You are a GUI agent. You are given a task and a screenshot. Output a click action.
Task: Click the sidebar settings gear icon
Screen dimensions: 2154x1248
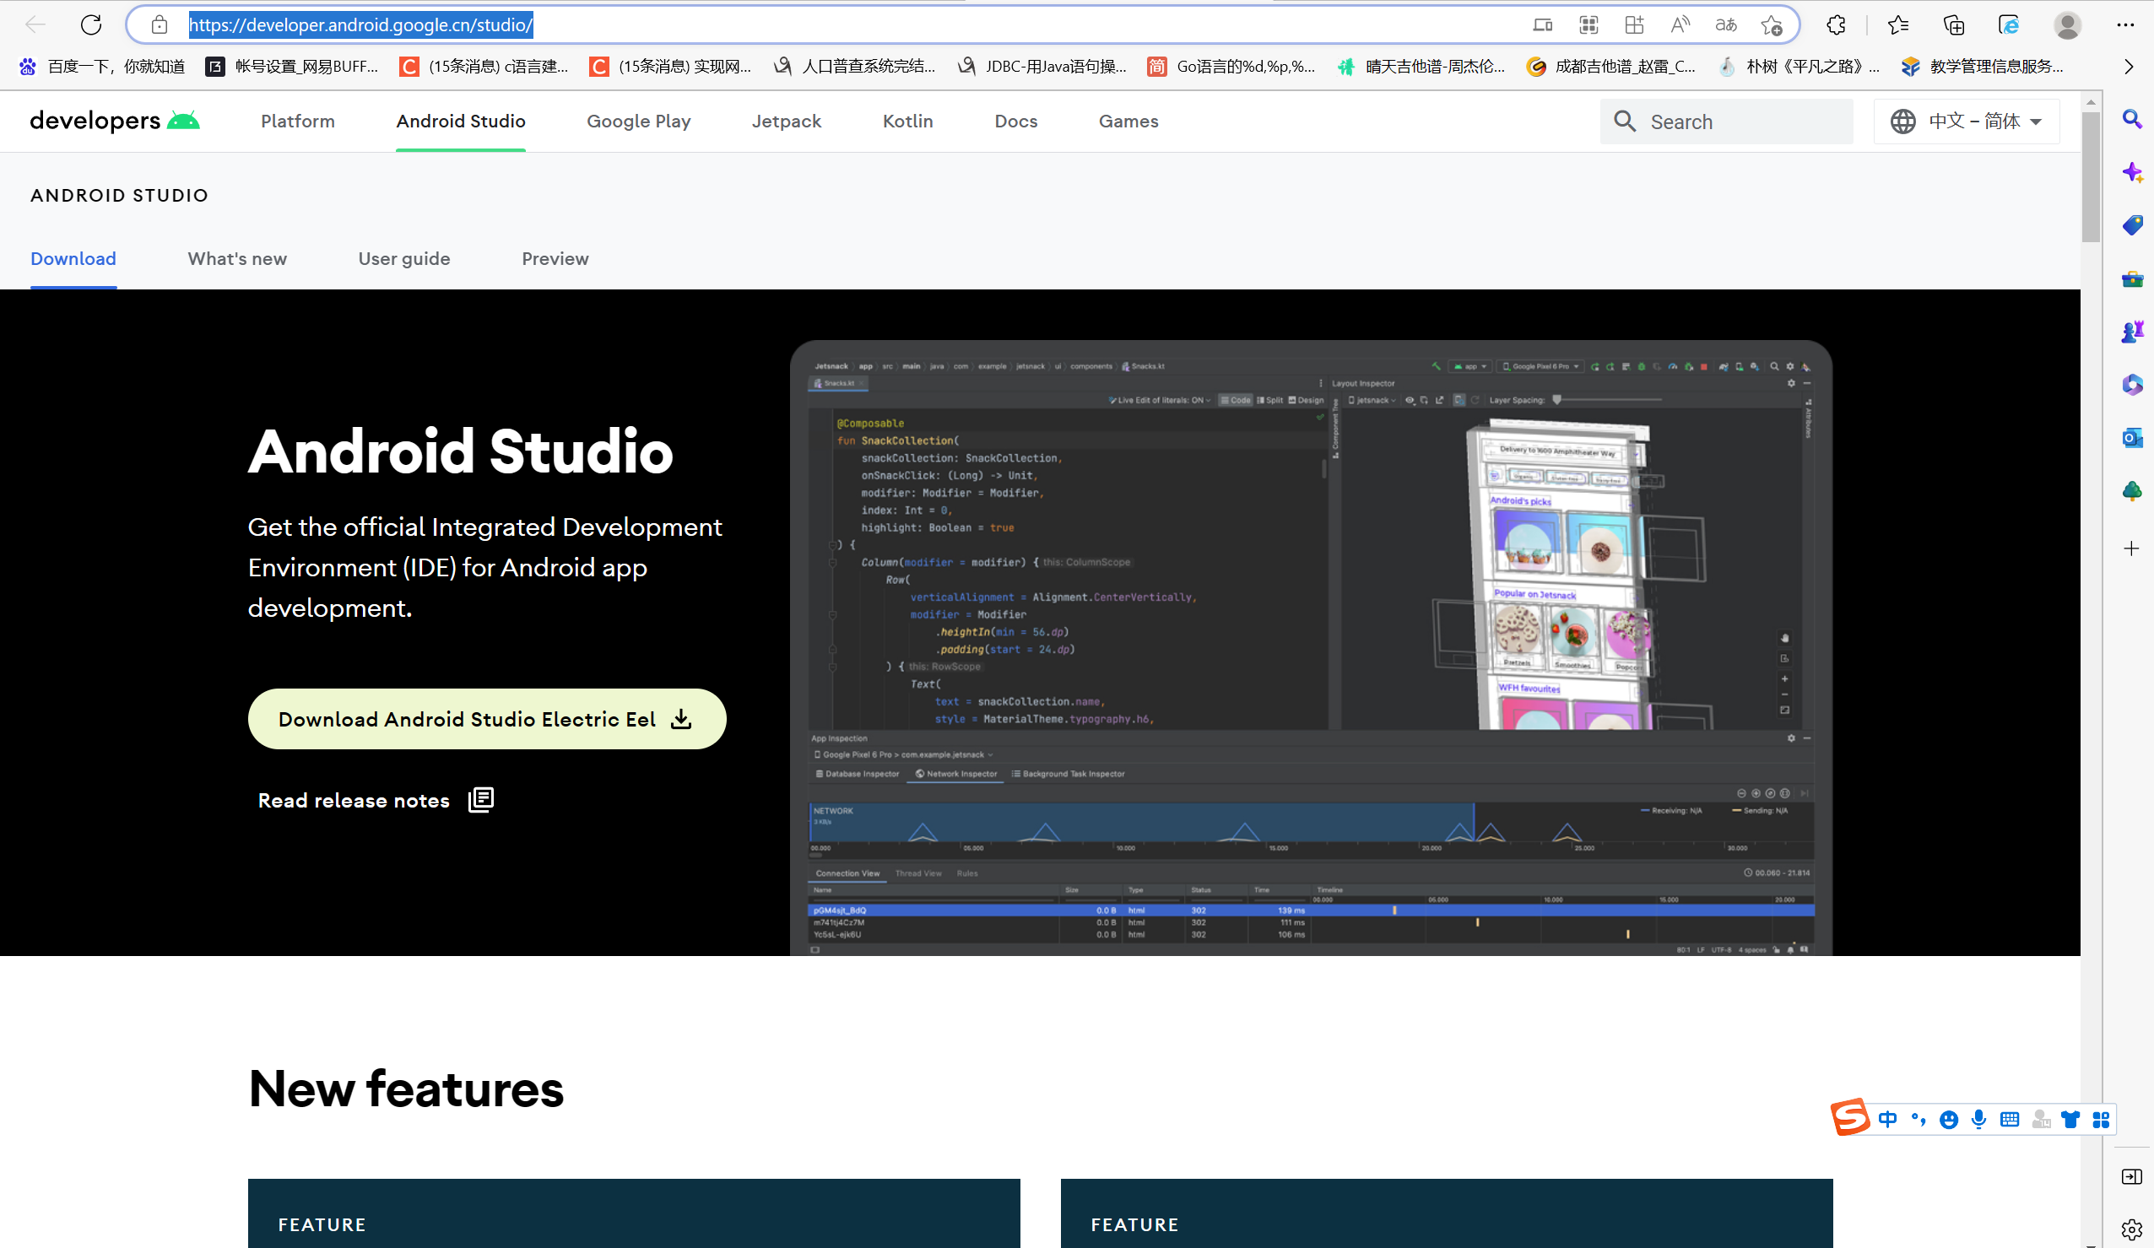(2131, 1229)
